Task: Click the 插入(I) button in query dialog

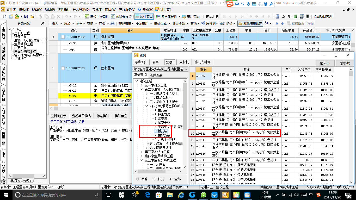Action: tap(324, 63)
